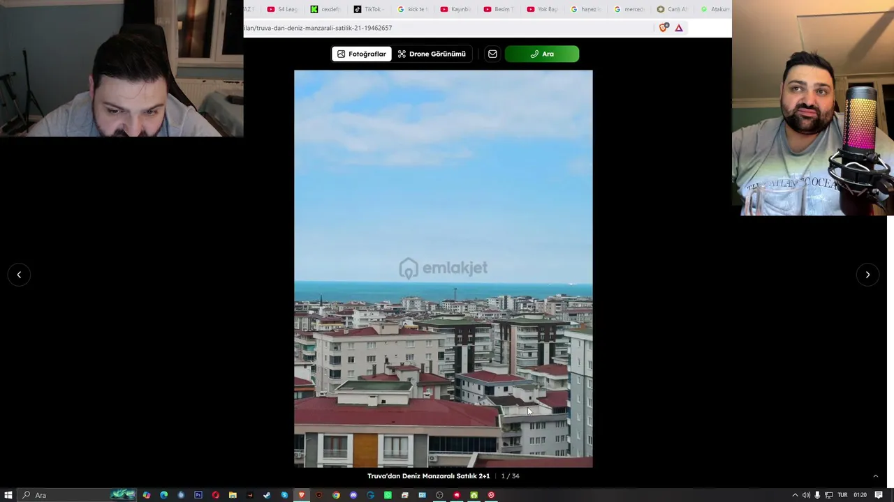Image resolution: width=894 pixels, height=502 pixels.
Task: Switch to the 'hanez' Google tab
Action: 585,9
